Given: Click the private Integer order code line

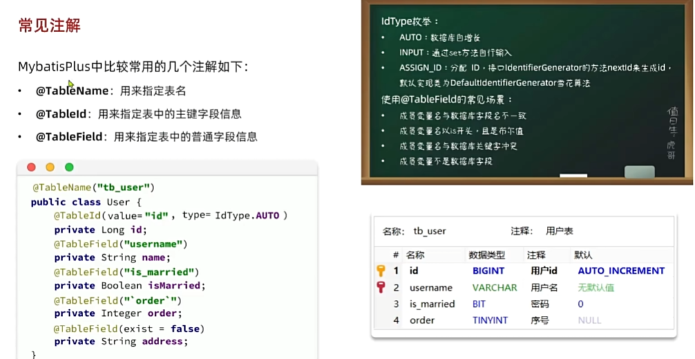Looking at the screenshot, I should (x=118, y=313).
